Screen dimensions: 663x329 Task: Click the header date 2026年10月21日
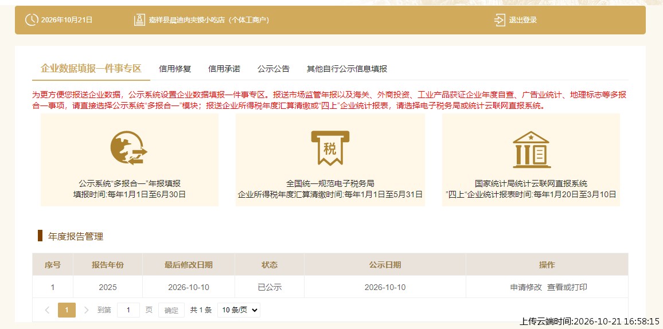tap(67, 20)
